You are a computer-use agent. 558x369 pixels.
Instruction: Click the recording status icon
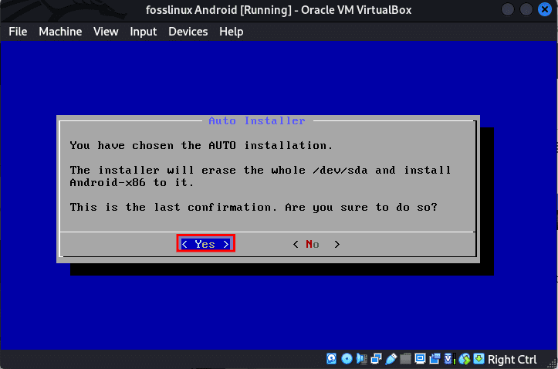[x=435, y=359]
